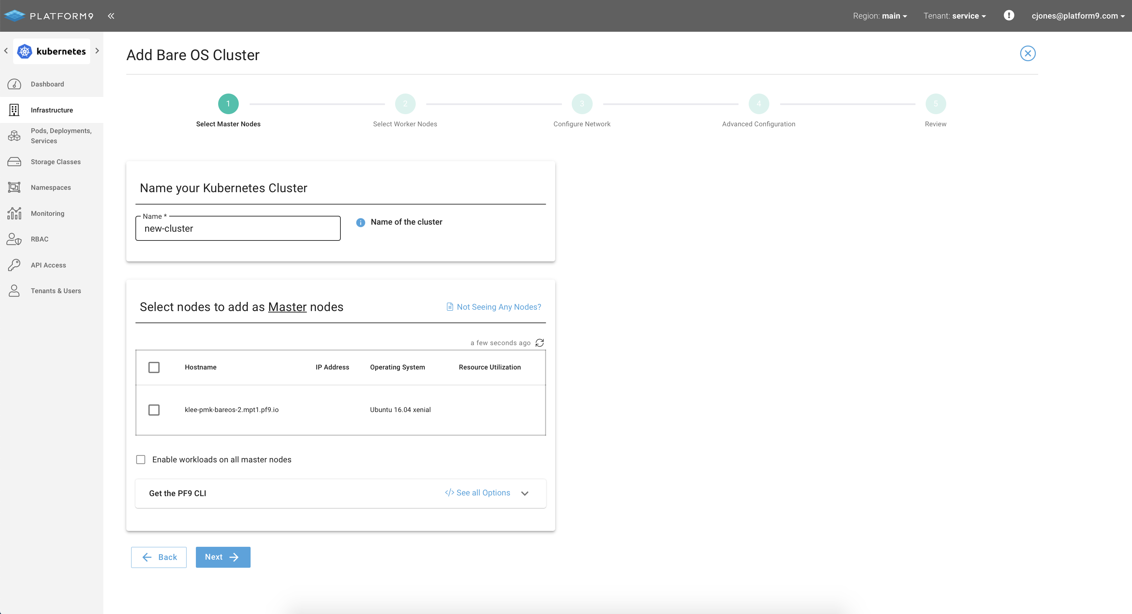The height and width of the screenshot is (614, 1132).
Task: Open the RBAC menu item
Action: click(51, 239)
